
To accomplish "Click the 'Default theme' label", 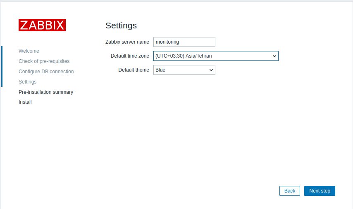I will click(134, 70).
